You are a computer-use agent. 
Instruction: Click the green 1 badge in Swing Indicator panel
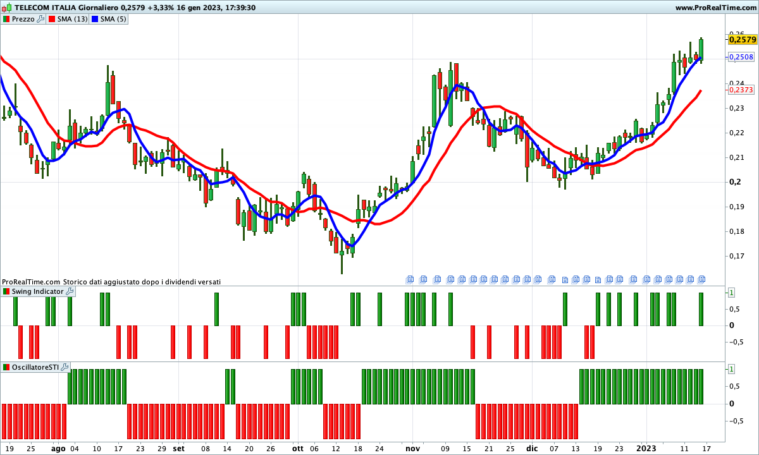[731, 292]
